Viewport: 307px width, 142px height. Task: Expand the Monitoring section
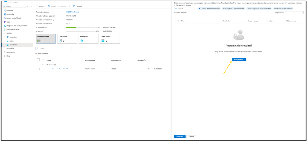pyautogui.click(x=5, y=48)
